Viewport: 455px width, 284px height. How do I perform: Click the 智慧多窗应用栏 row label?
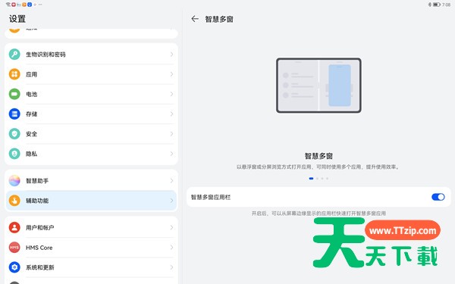[211, 197]
